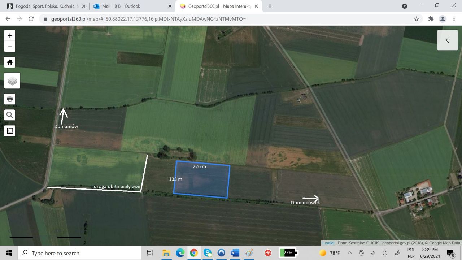Open the volume control in tray
The height and width of the screenshot is (260, 462).
coord(385,253)
